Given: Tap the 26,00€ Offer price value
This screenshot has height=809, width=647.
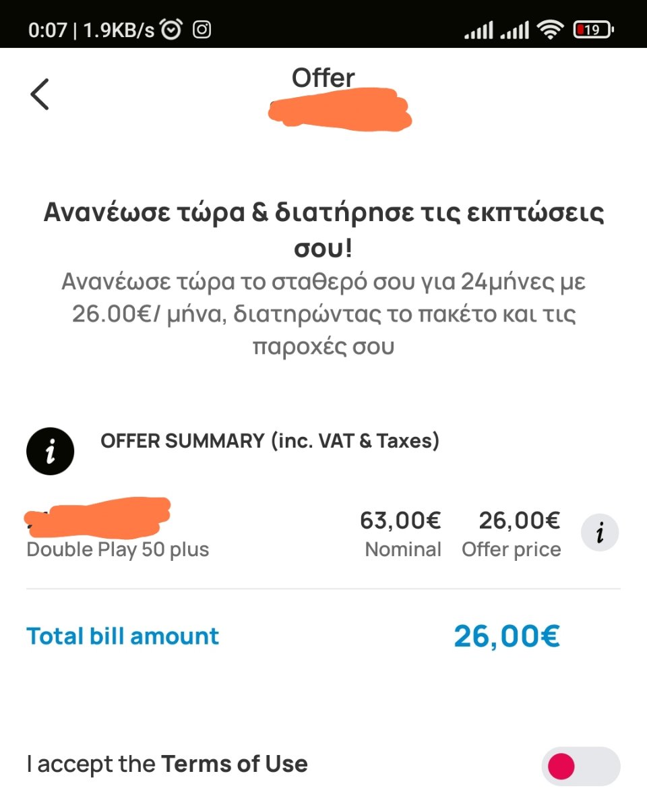Looking at the screenshot, I should 520,520.
